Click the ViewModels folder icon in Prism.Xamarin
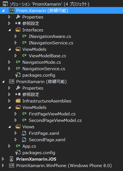The image size is (123, 171). (18, 49)
